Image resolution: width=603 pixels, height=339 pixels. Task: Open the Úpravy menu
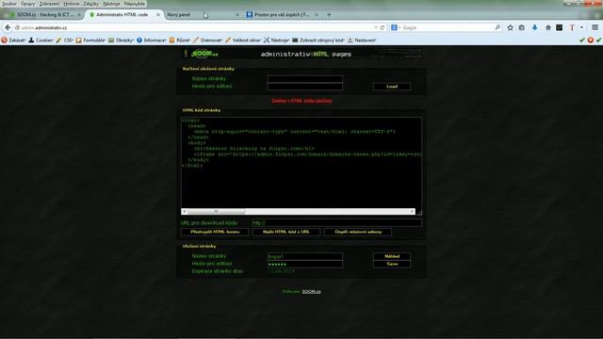27,4
